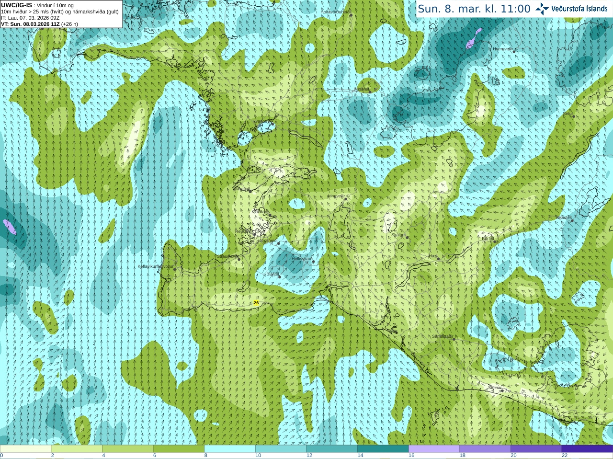
Task: Click the Holtavörðuheiði station label
Action: [x=335, y=11]
